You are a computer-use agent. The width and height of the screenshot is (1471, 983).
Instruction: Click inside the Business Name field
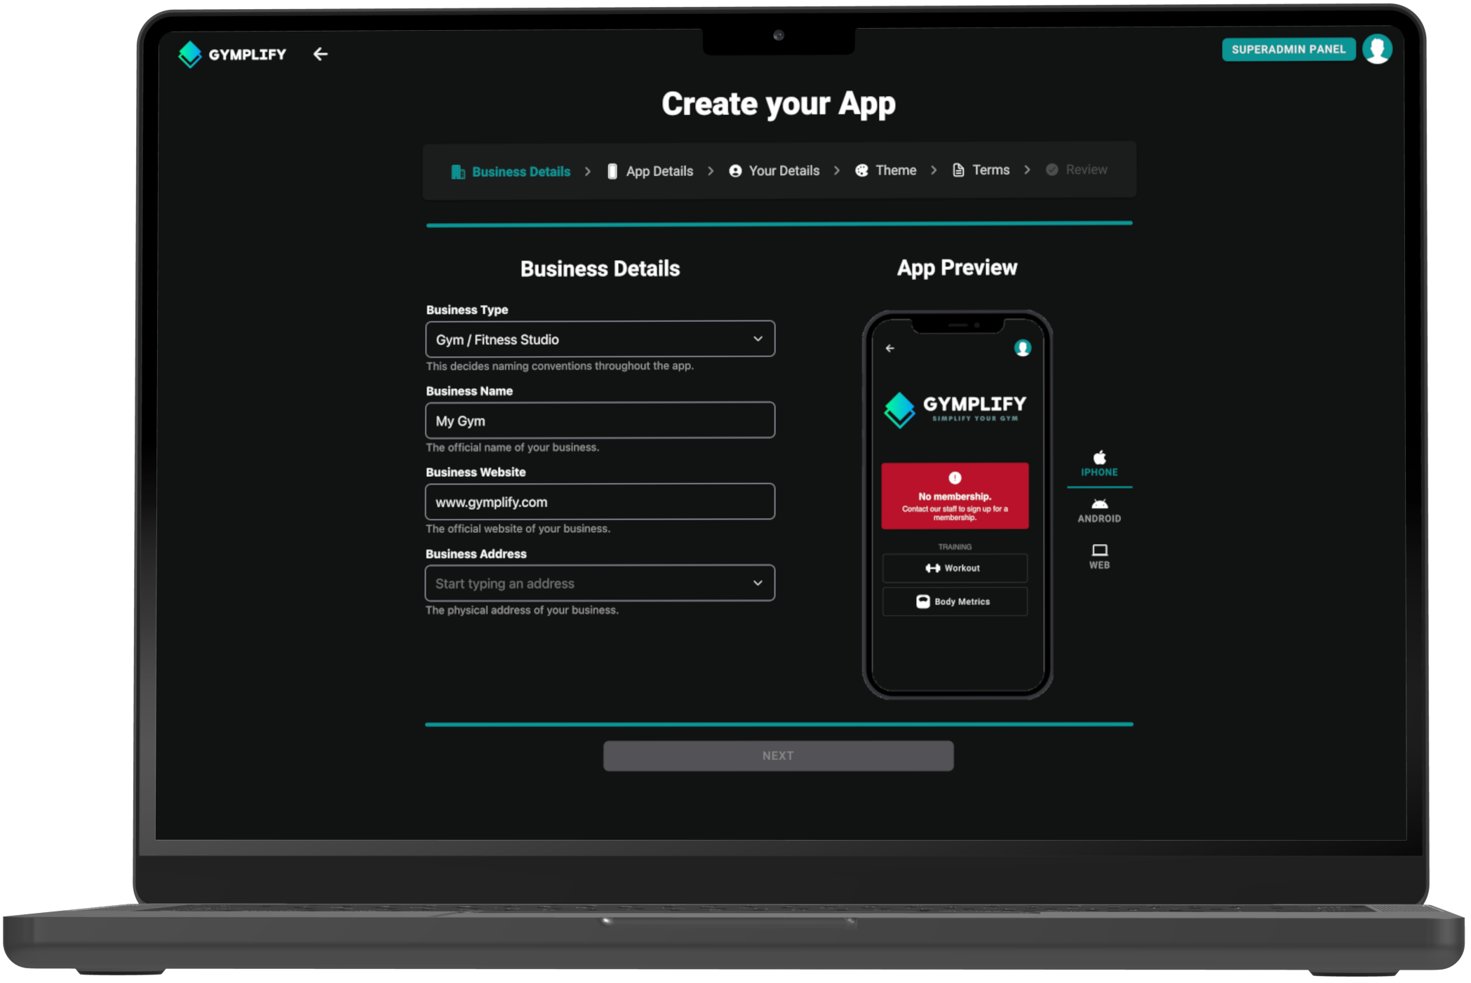pos(599,420)
